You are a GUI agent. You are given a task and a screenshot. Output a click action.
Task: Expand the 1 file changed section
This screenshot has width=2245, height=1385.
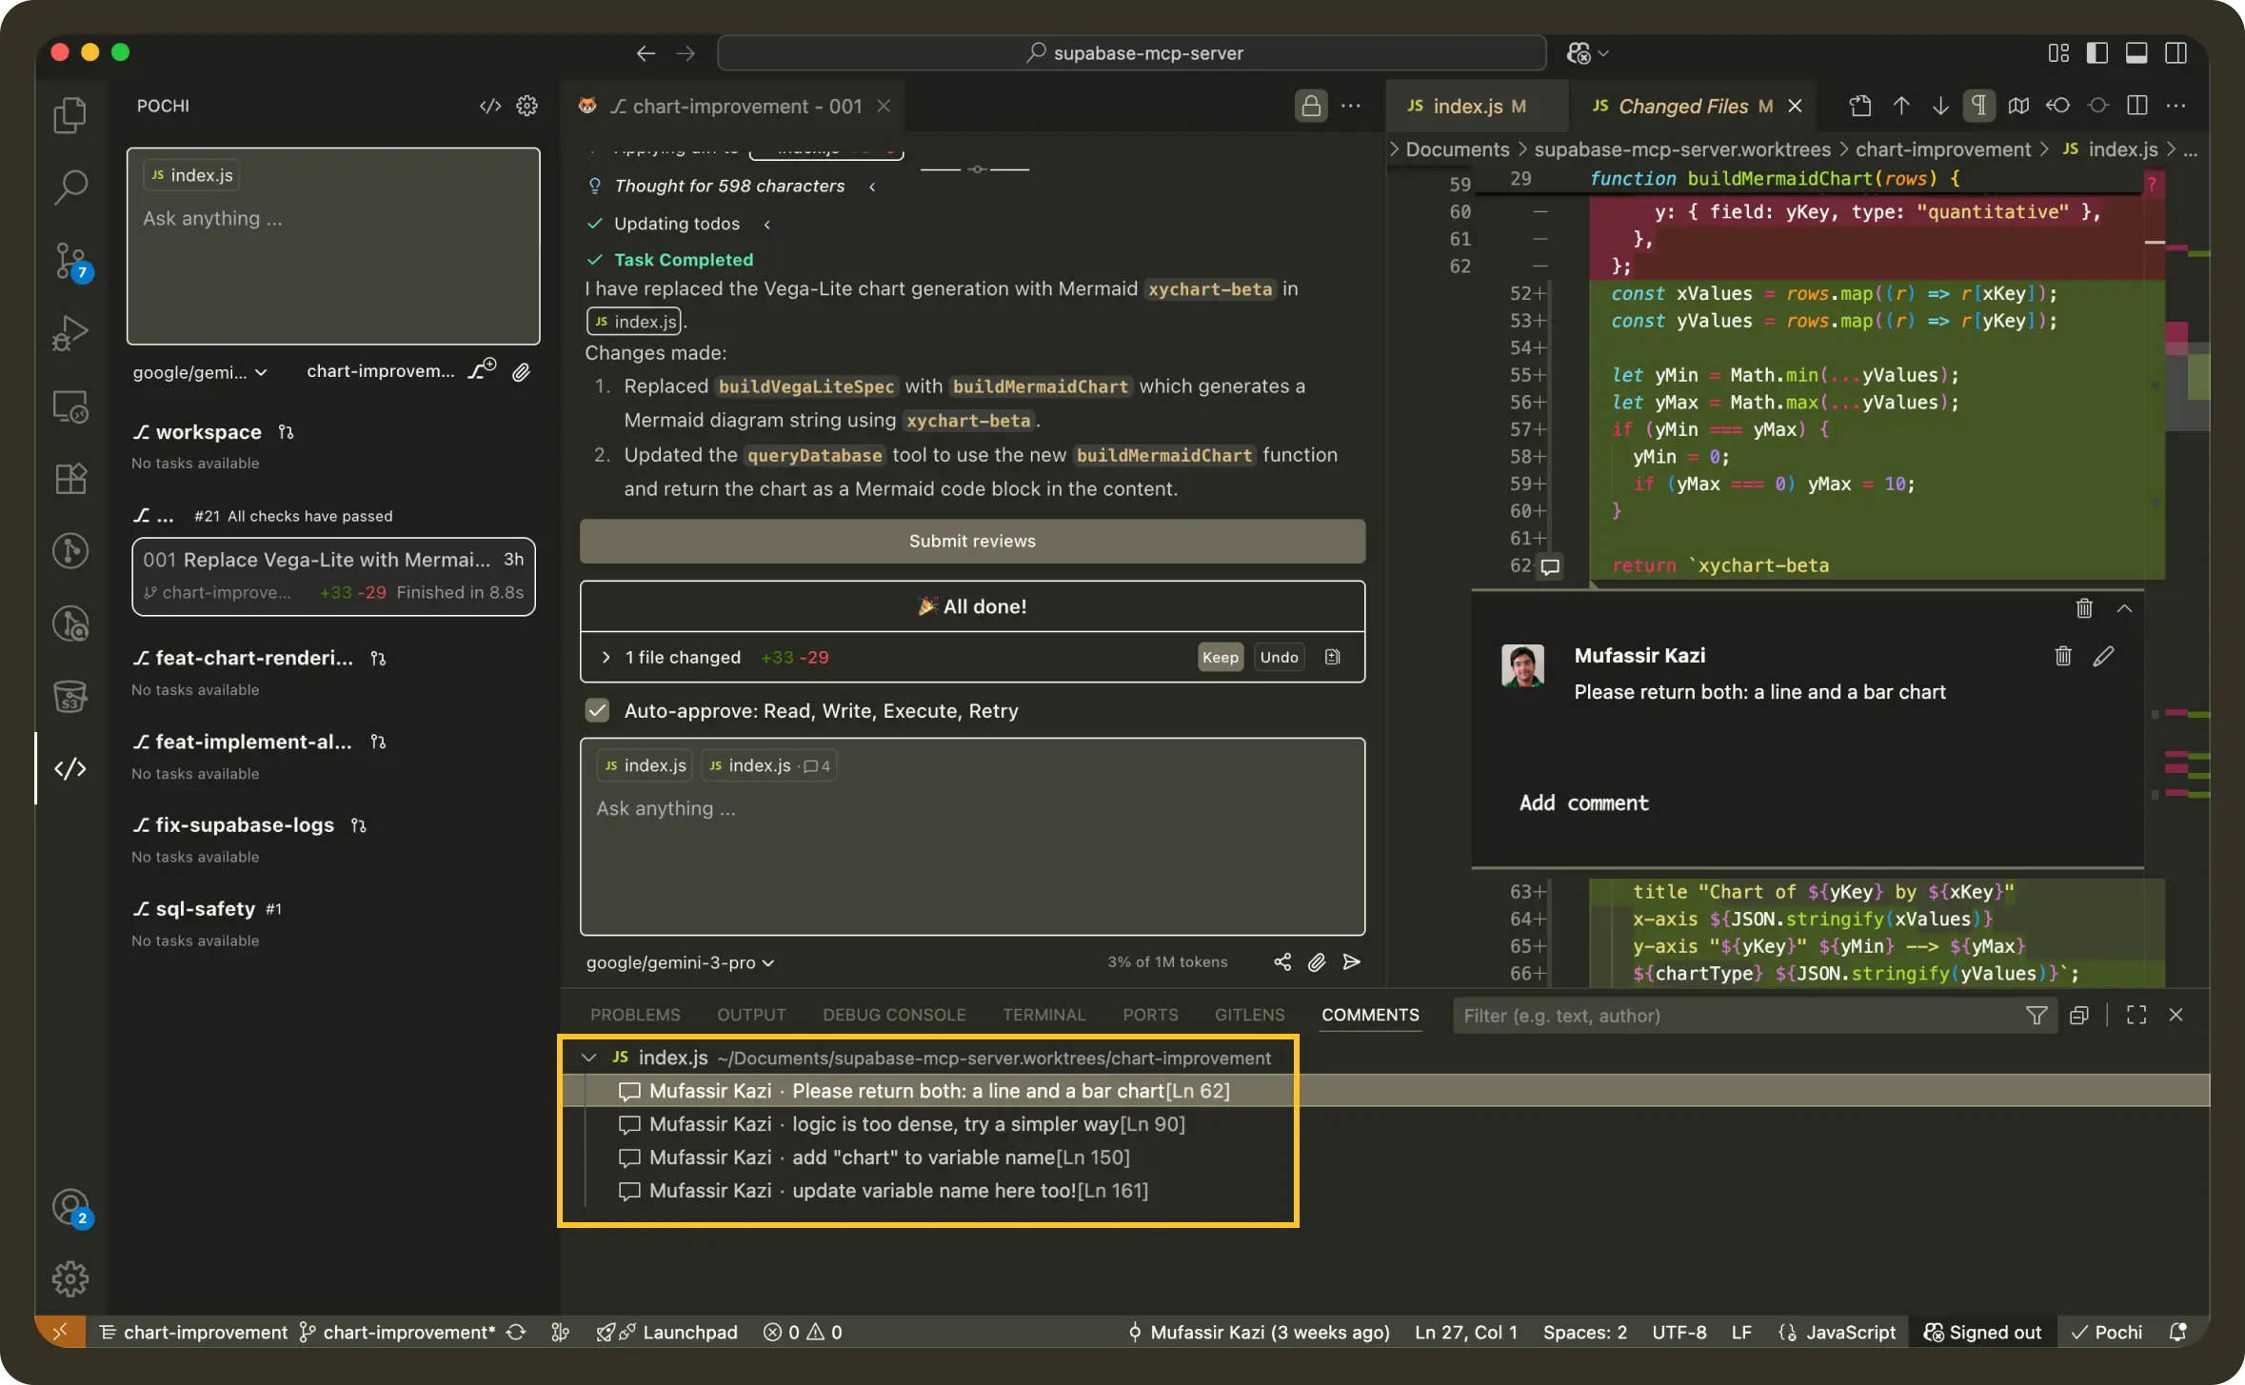[x=606, y=657]
